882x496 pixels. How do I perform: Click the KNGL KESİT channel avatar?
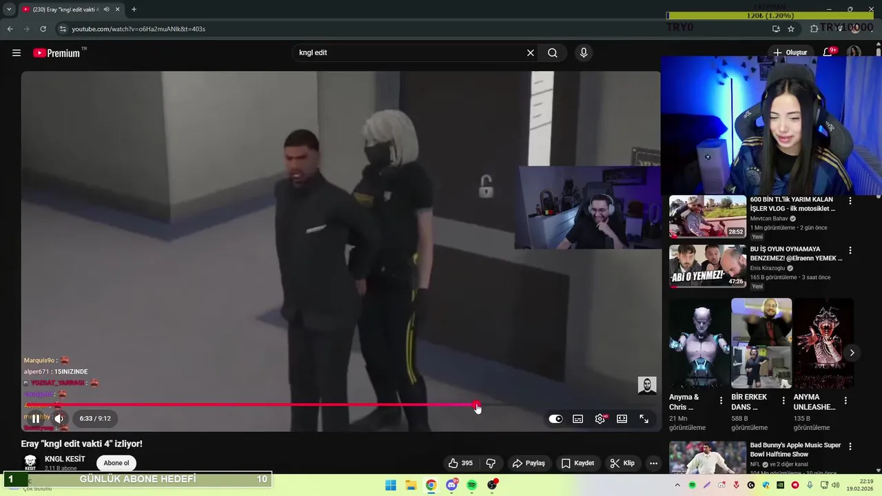pyautogui.click(x=30, y=462)
